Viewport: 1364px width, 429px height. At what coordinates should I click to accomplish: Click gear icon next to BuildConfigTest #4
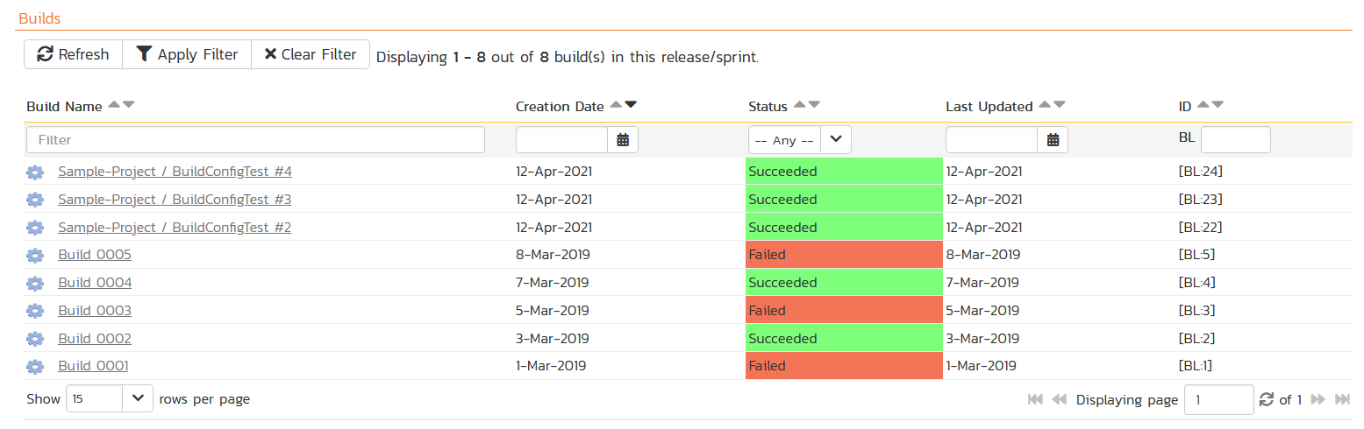[35, 172]
